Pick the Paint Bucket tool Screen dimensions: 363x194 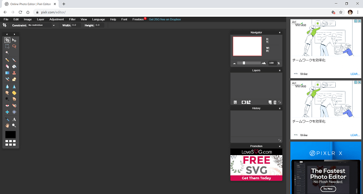click(x=14, y=66)
